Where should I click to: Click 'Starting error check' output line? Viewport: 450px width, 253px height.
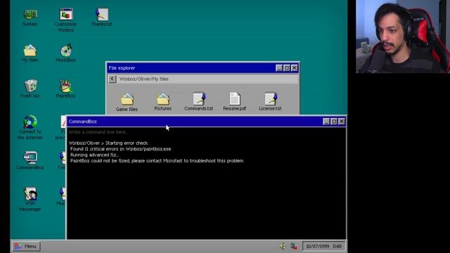[x=108, y=143]
